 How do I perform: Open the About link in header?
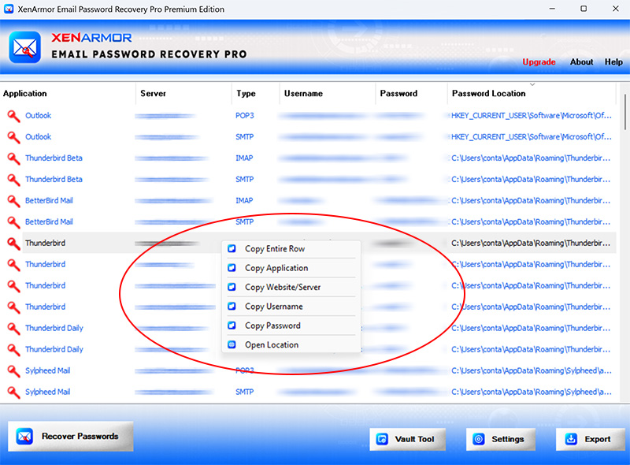click(x=581, y=62)
